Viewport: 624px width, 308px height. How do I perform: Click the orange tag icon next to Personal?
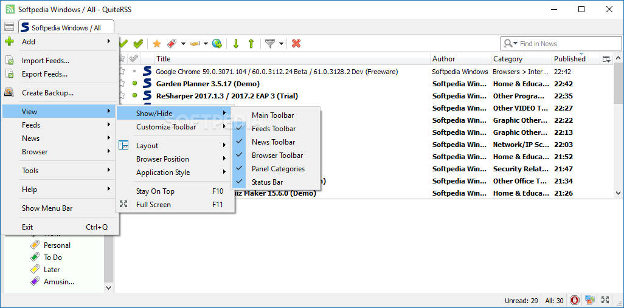(35, 245)
